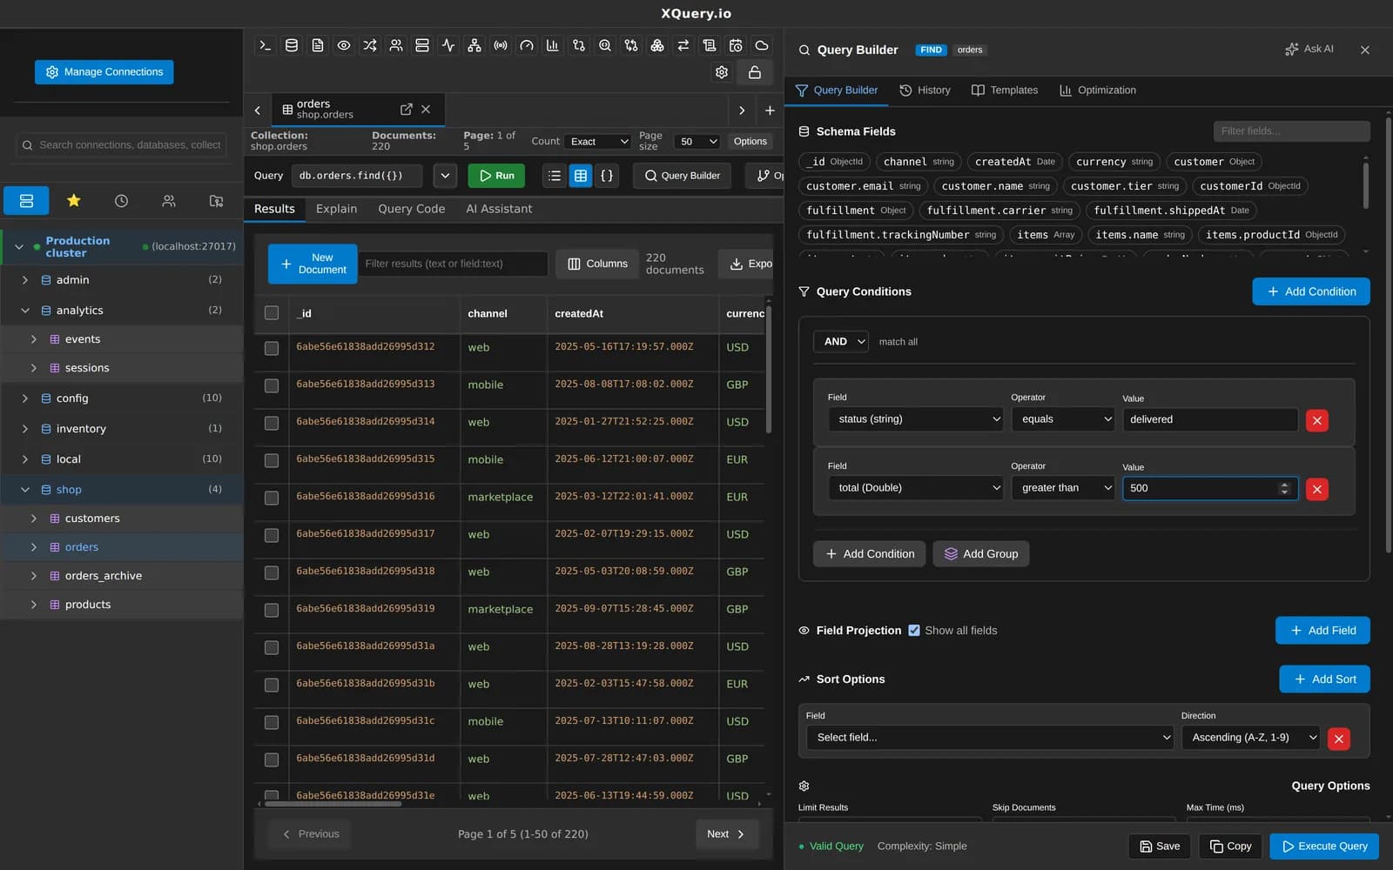Click the activity pulse toolbar icon
The image size is (1393, 870).
pos(448,45)
